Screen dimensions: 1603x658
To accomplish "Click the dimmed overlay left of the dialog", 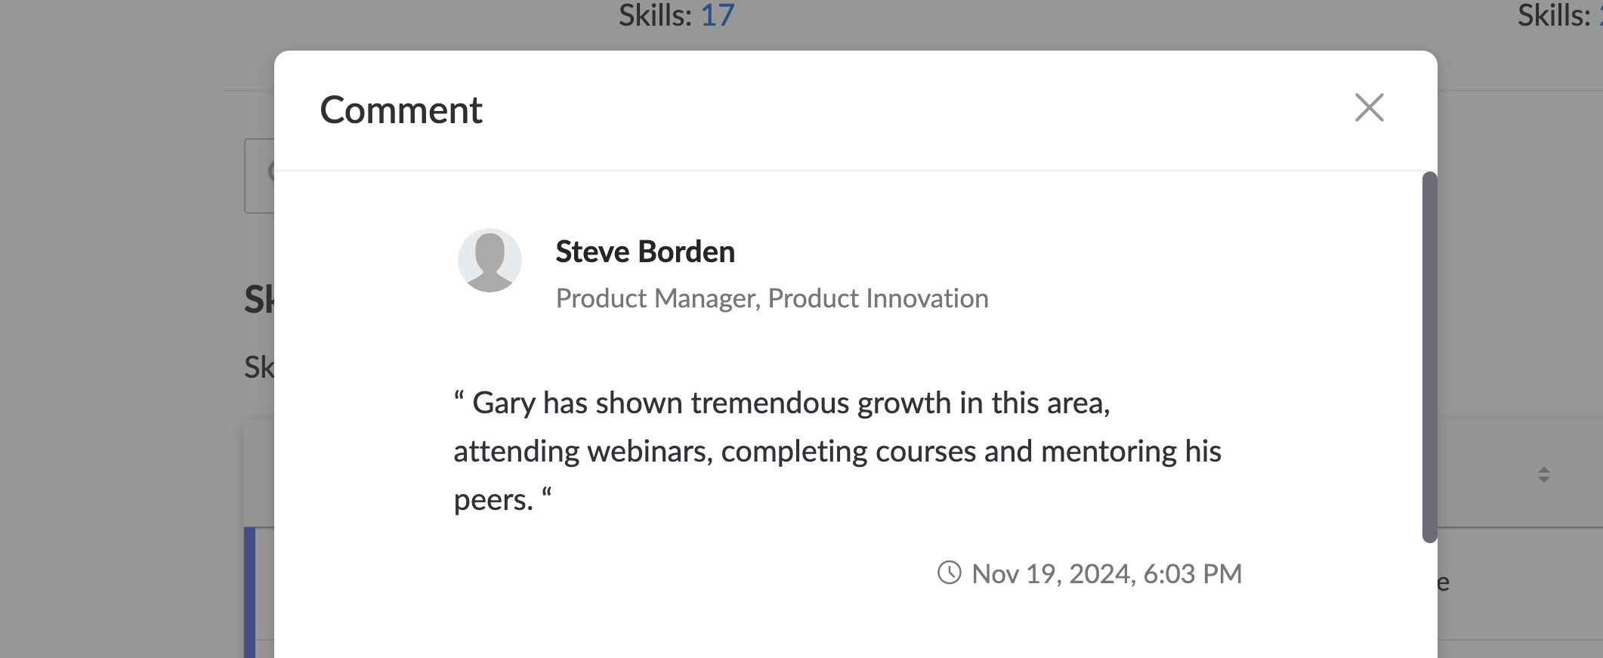I will pos(121,340).
